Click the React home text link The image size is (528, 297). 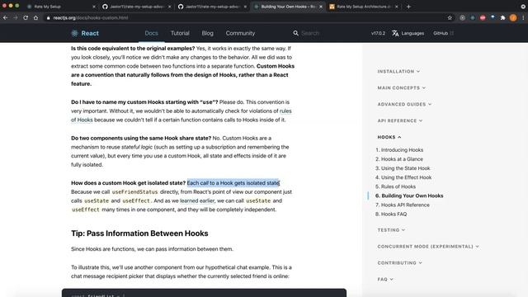90,33
